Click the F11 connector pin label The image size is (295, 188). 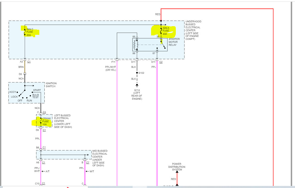(x=113, y=62)
